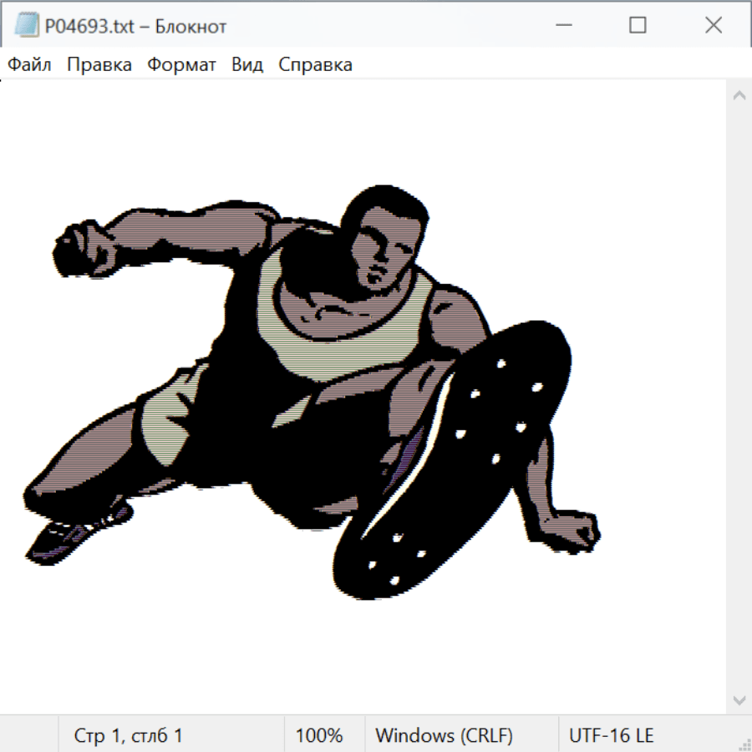Click the scroll down arrow of the vertical scrollbar
Viewport: 752px width, 752px height.
pos(739,699)
